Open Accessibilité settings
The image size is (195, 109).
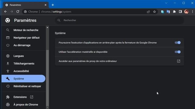click(24, 71)
